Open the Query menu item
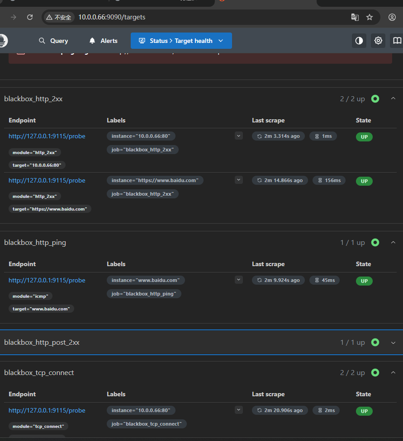The image size is (403, 441). (x=53, y=41)
